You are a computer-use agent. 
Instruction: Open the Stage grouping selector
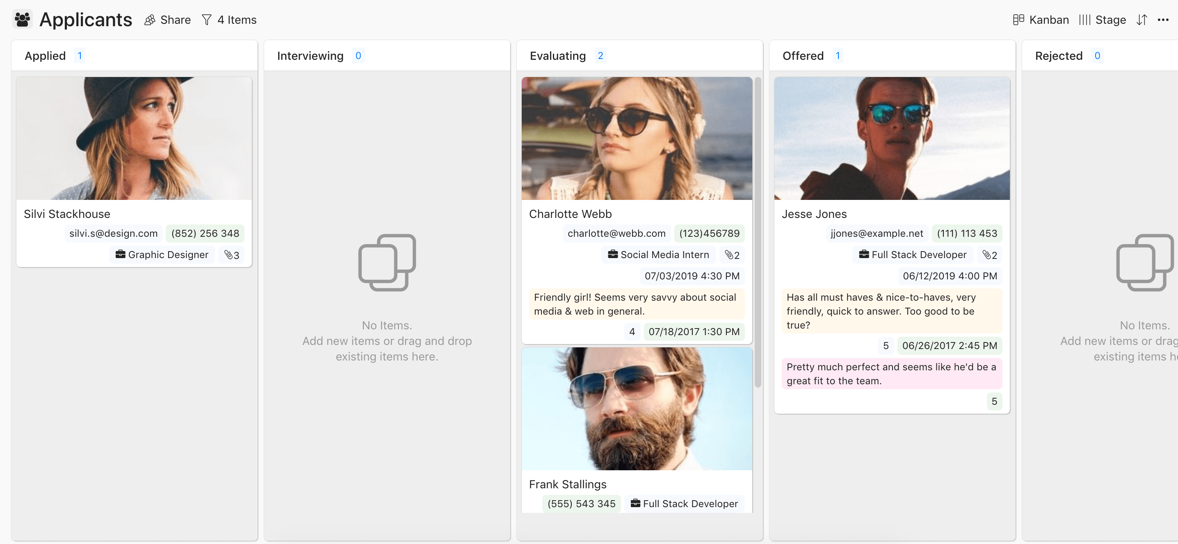tap(1102, 20)
